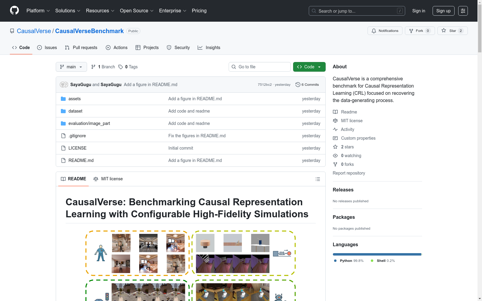Open the main branch selector dropdown
This screenshot has width=482, height=301.
(x=71, y=67)
